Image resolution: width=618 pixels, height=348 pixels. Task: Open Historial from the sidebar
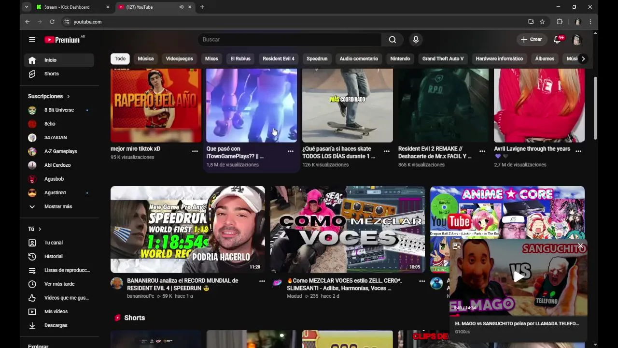(x=59, y=257)
